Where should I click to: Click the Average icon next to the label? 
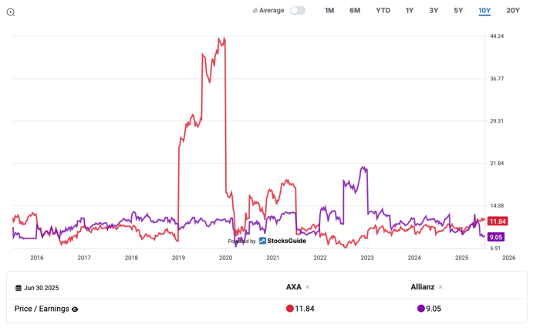click(x=255, y=11)
